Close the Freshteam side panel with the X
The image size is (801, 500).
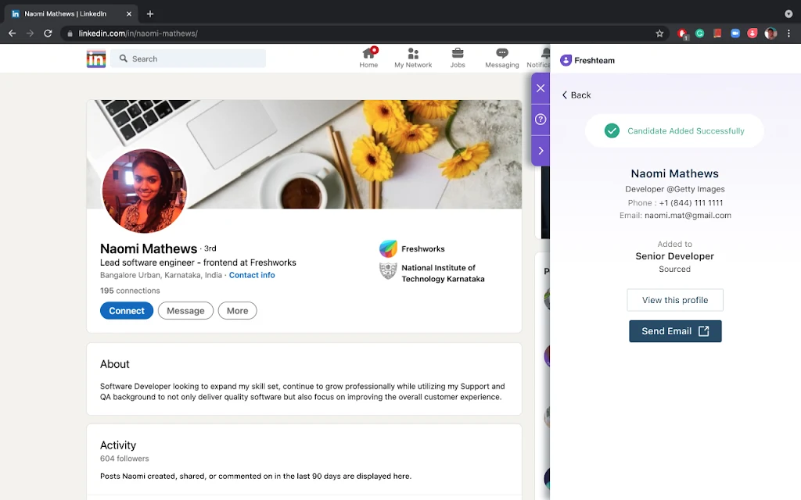pyautogui.click(x=541, y=88)
